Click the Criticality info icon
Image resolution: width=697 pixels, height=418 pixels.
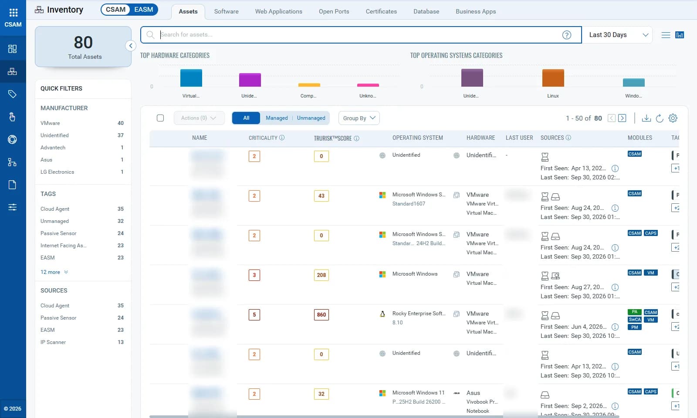tap(282, 138)
